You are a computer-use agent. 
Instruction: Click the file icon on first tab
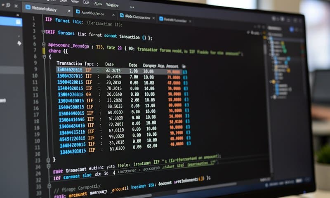[x=28, y=7]
